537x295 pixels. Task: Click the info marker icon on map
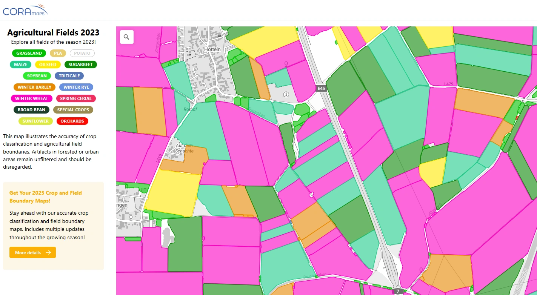point(286,94)
